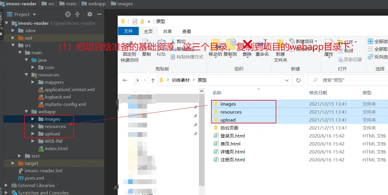
Task: Click the applicationContext.xml Spring file icon
Action: tap(41, 89)
